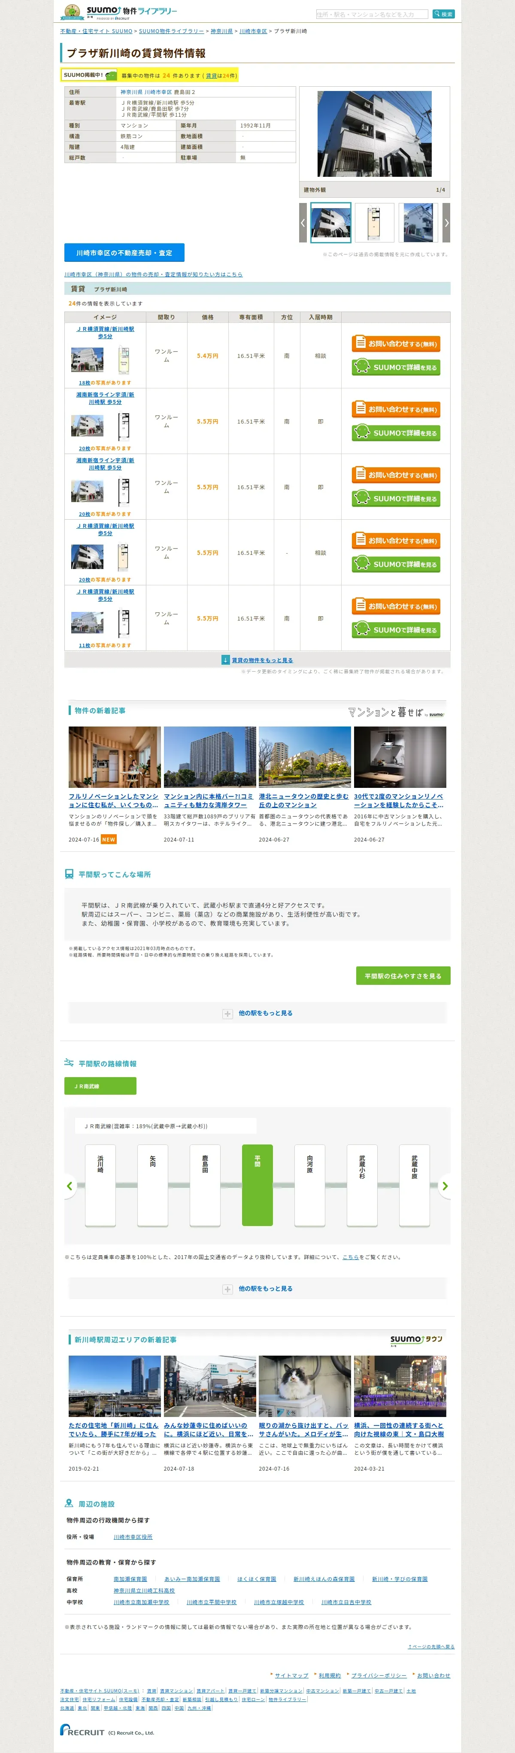Open the 川崎市幸区 breadcrumb link
The image size is (515, 1753).
(x=253, y=31)
